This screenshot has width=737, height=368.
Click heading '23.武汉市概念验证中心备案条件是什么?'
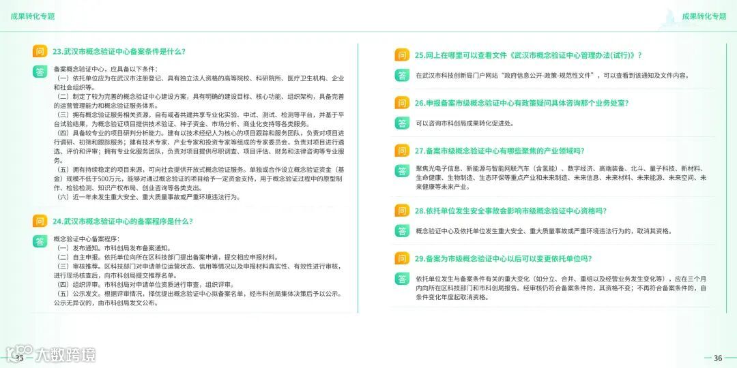119,52
